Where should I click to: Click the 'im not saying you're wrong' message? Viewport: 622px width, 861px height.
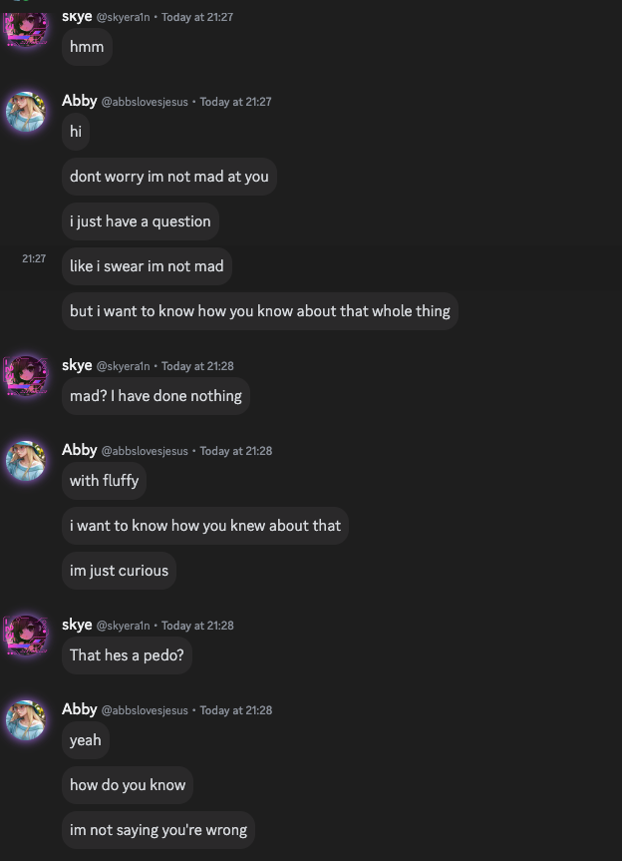(158, 830)
